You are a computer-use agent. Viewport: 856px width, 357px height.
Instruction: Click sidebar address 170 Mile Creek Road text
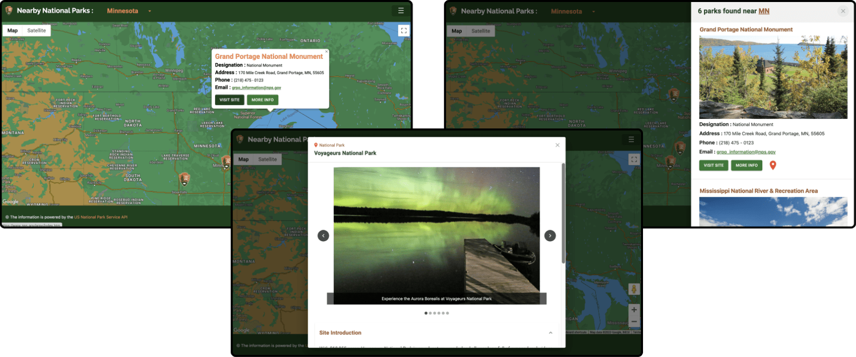pyautogui.click(x=774, y=133)
